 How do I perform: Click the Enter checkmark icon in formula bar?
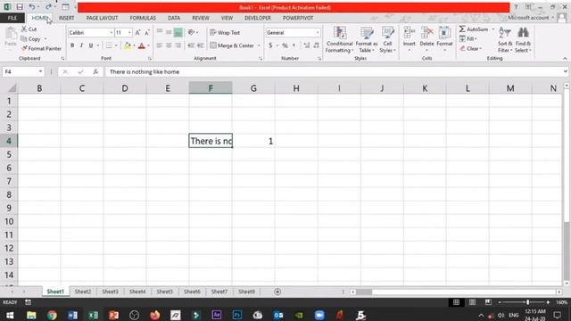tap(80, 71)
